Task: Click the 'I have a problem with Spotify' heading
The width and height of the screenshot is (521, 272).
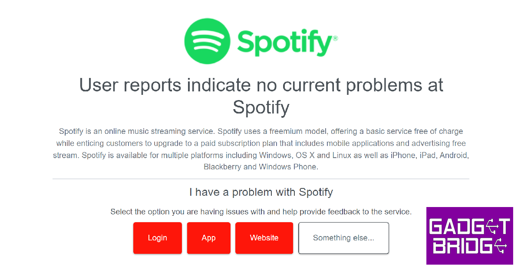Action: point(261,192)
